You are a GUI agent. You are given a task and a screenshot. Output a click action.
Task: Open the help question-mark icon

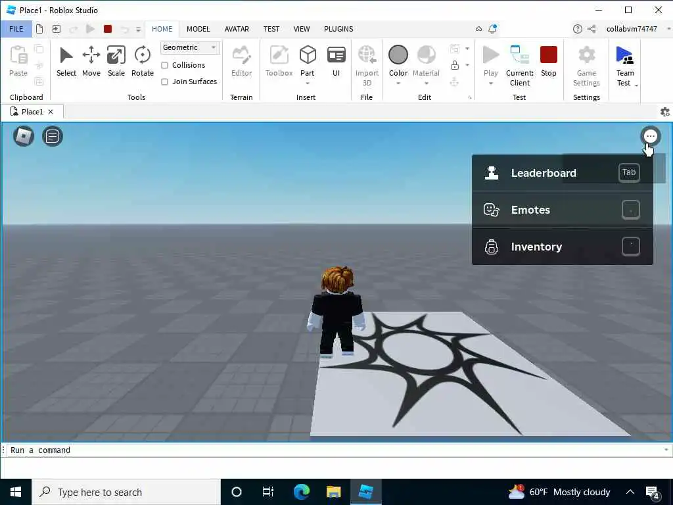pos(577,29)
